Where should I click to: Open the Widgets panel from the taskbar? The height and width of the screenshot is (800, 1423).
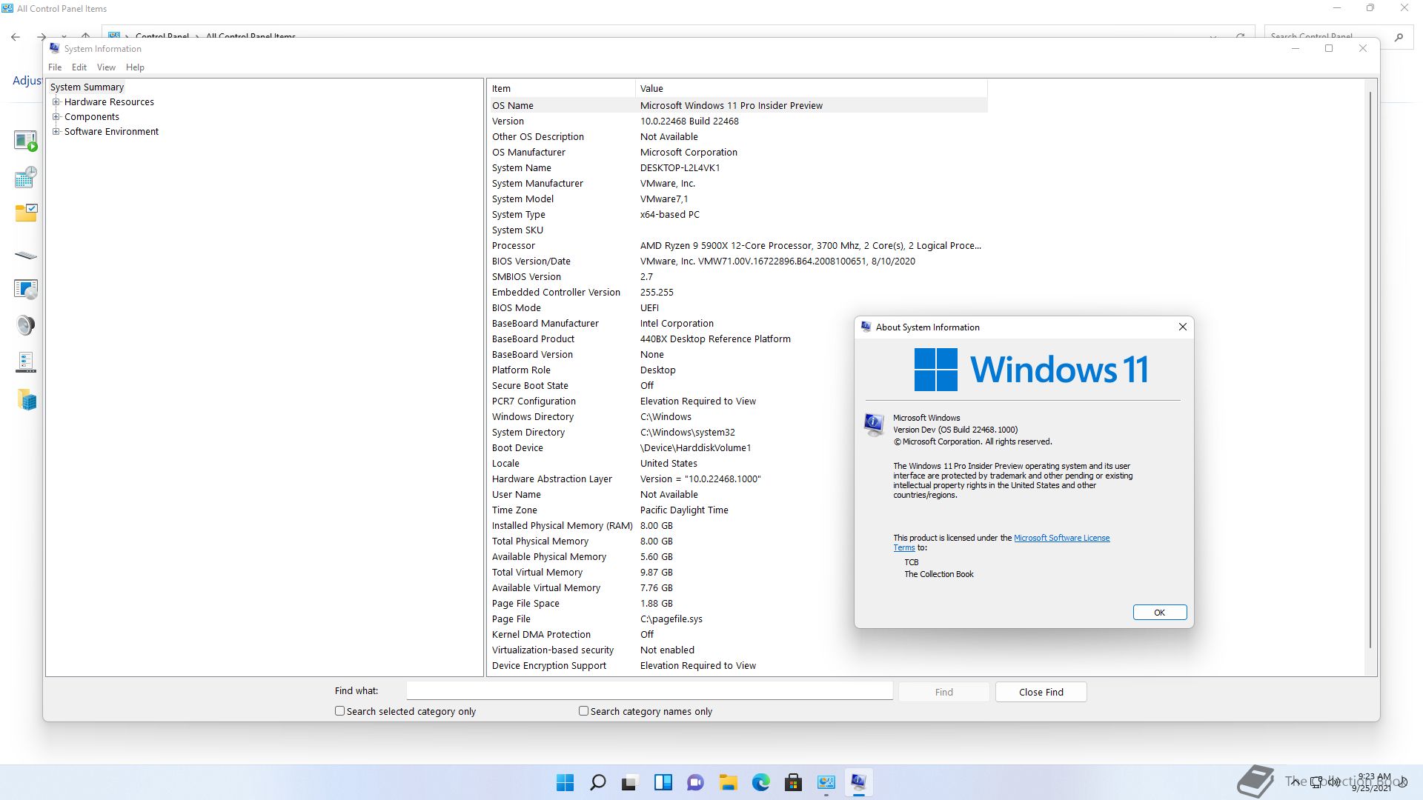pos(663,782)
